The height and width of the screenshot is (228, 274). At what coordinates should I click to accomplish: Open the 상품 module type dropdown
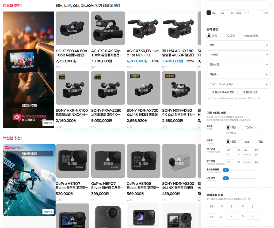point(238,45)
